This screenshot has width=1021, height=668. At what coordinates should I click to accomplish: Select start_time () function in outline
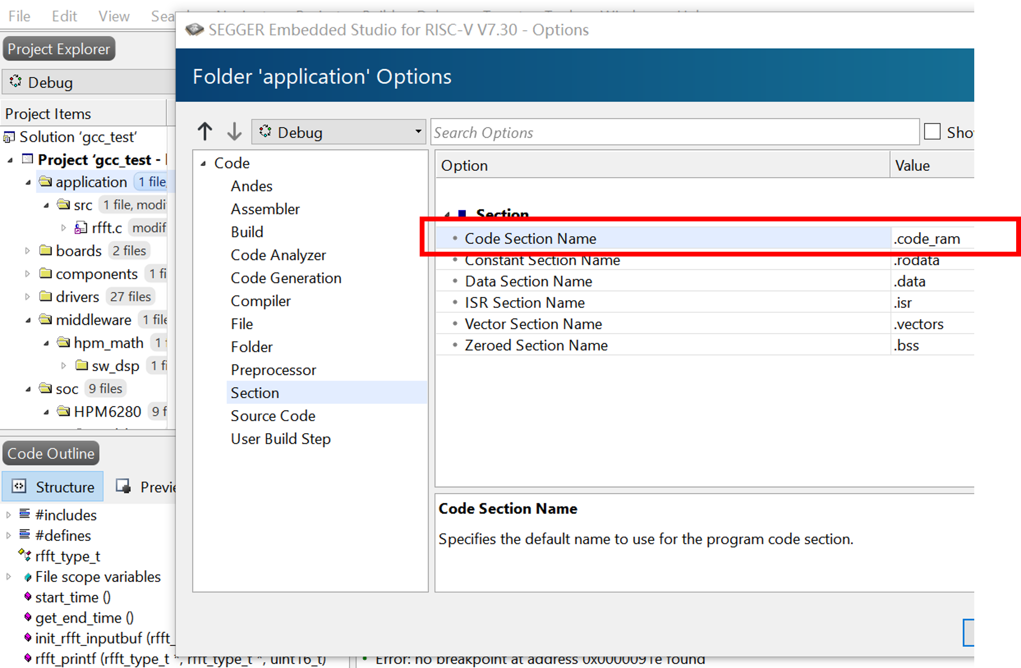tap(73, 597)
